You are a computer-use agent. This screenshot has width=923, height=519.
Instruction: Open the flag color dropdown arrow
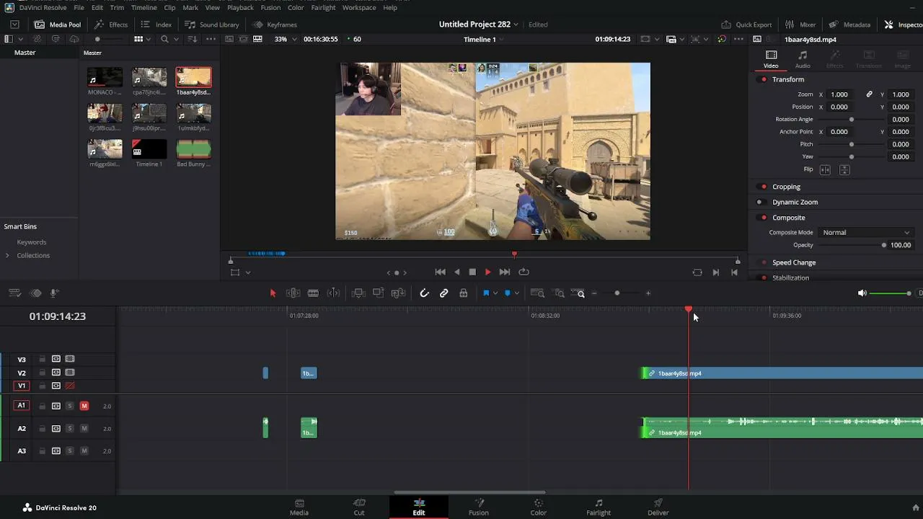(495, 293)
